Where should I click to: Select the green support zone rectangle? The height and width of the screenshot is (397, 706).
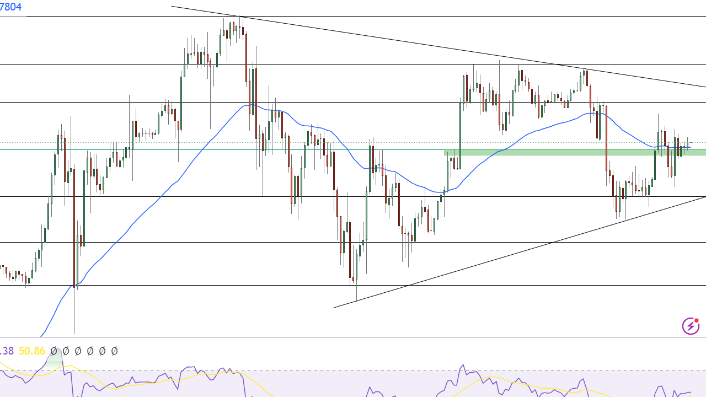(575, 152)
